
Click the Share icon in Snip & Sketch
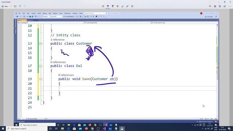[225, 7]
